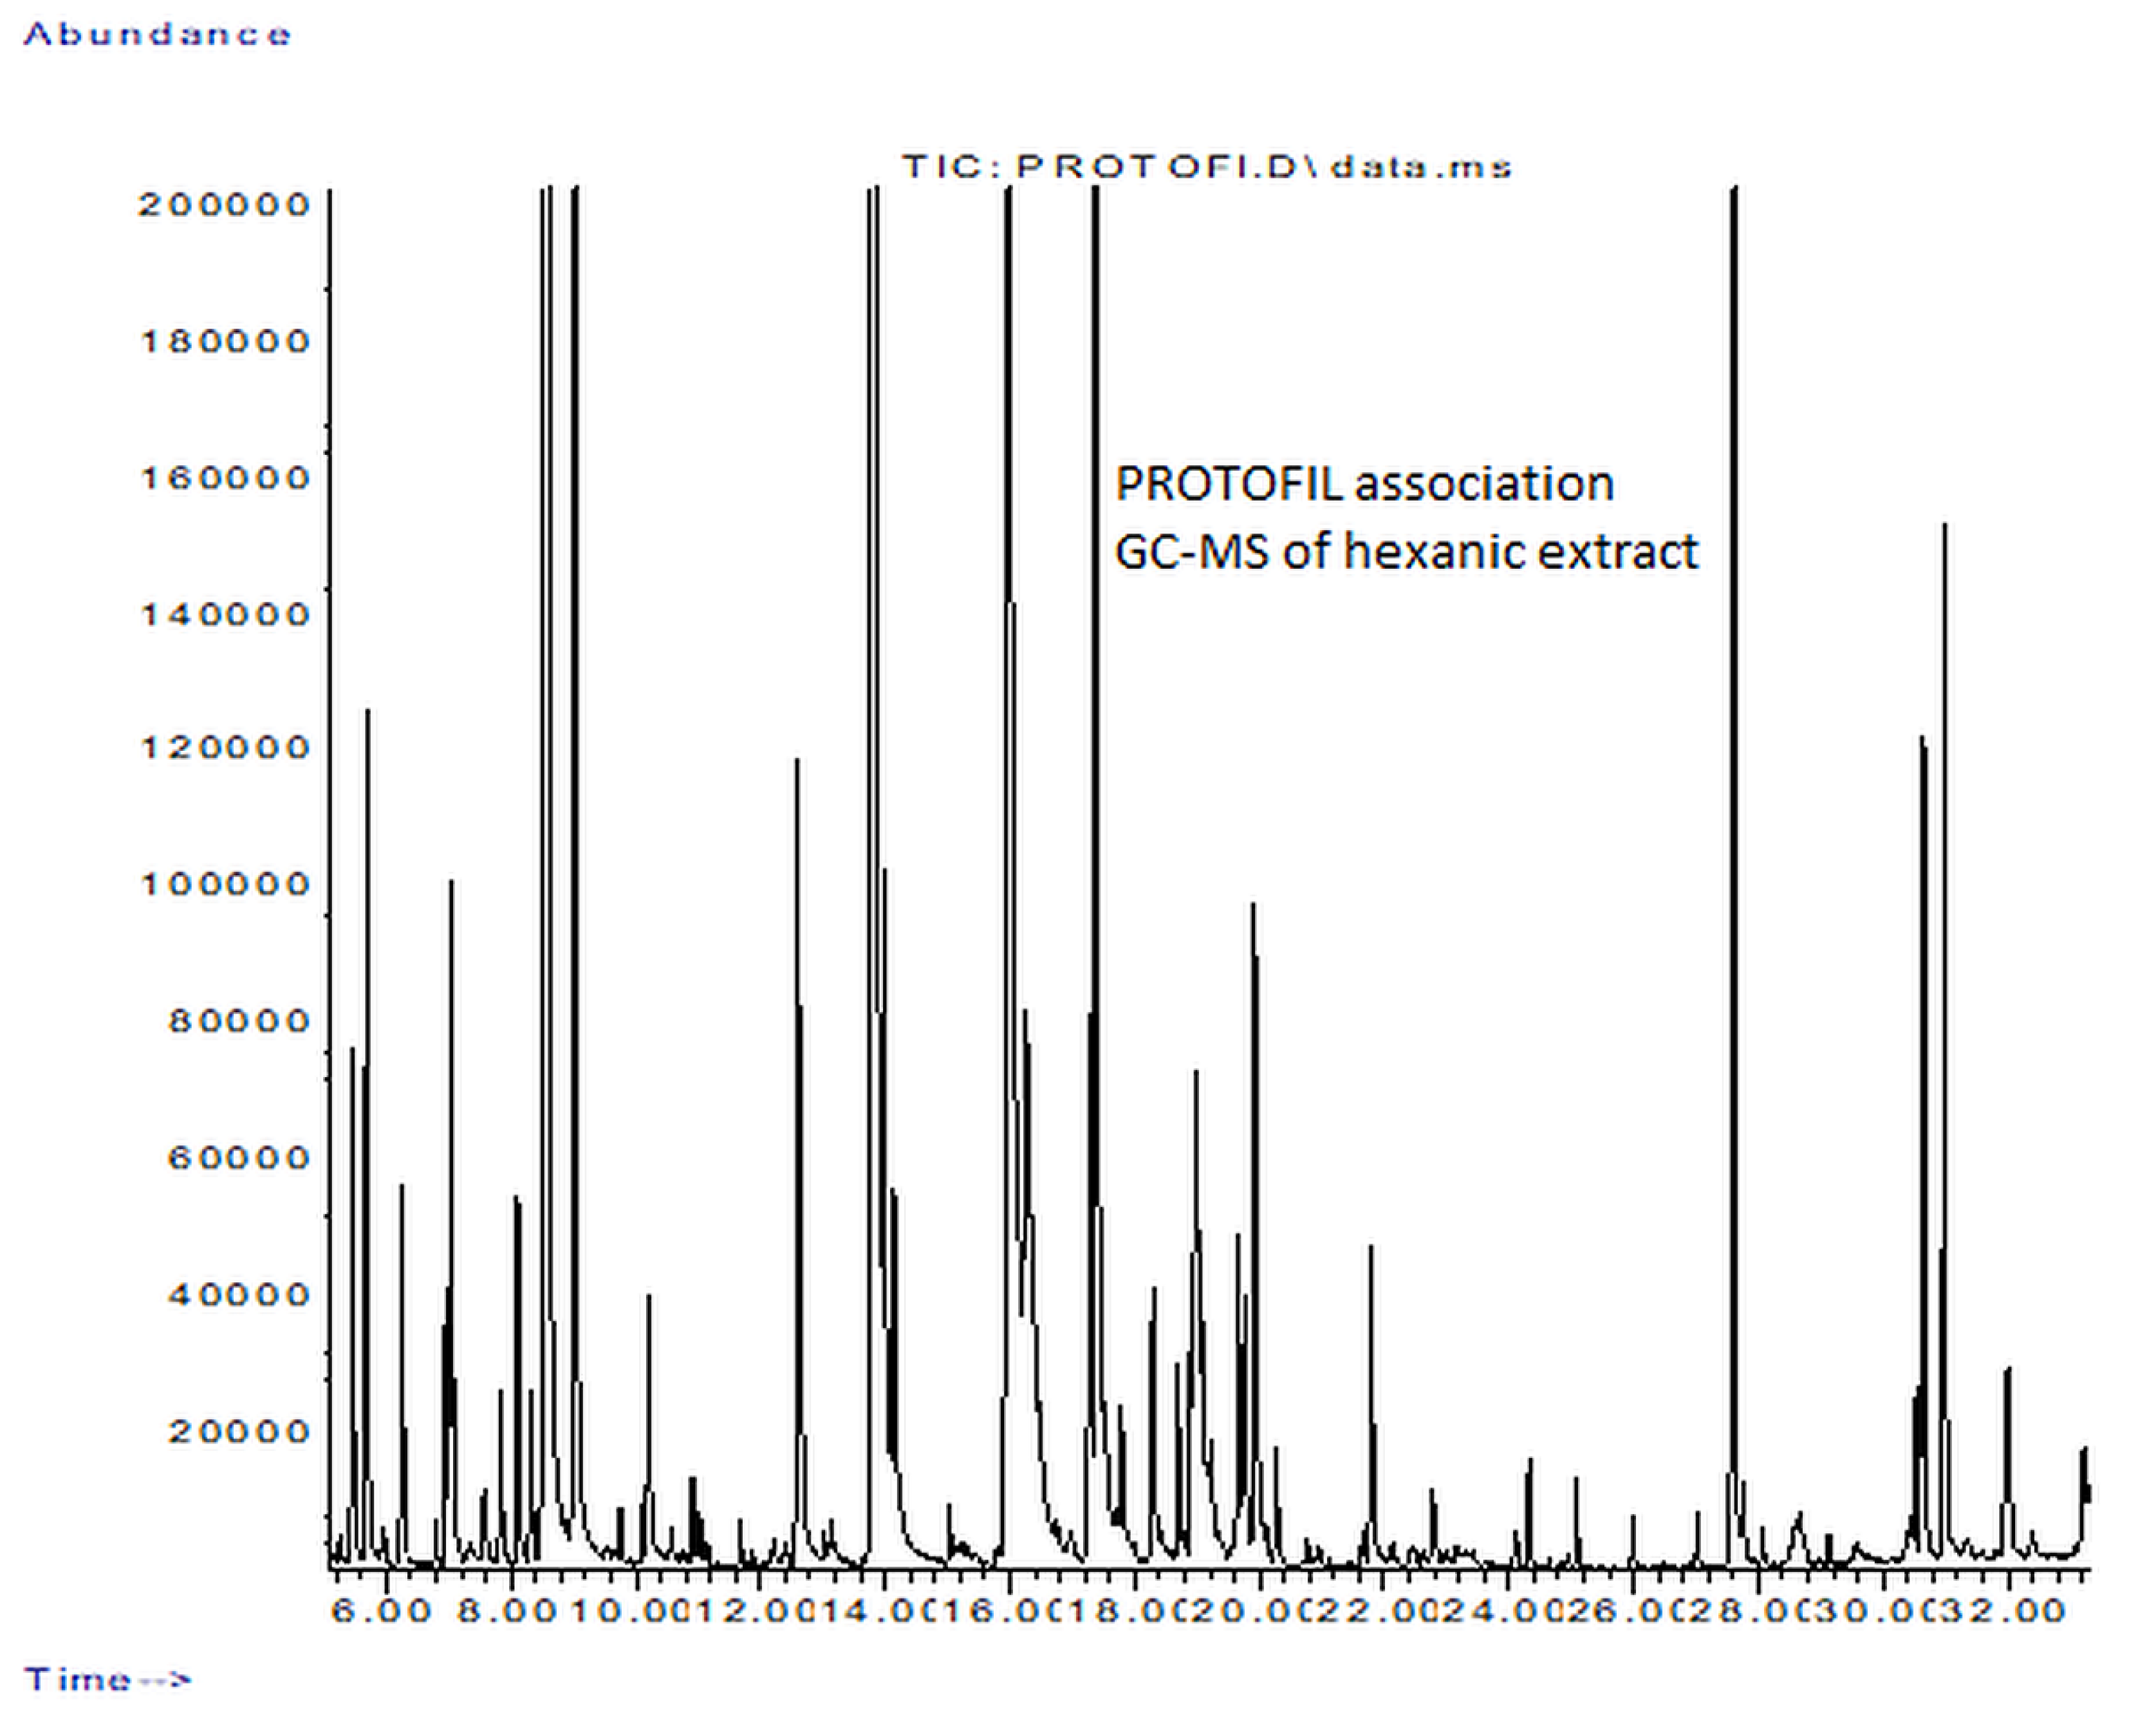Click the Time--> axis label
2156x1727 pixels.
tap(107, 1679)
